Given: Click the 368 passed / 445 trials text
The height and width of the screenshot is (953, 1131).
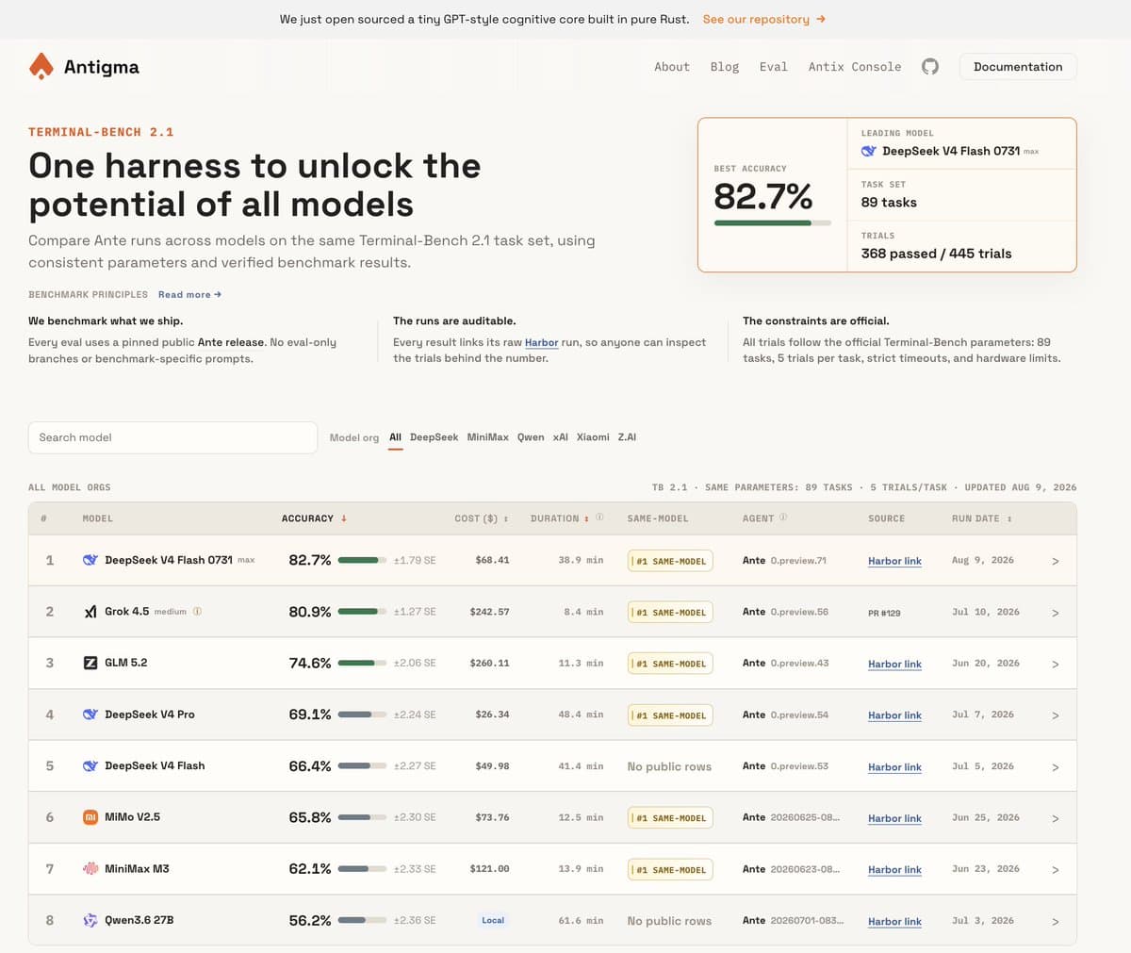Looking at the screenshot, I should pos(936,254).
